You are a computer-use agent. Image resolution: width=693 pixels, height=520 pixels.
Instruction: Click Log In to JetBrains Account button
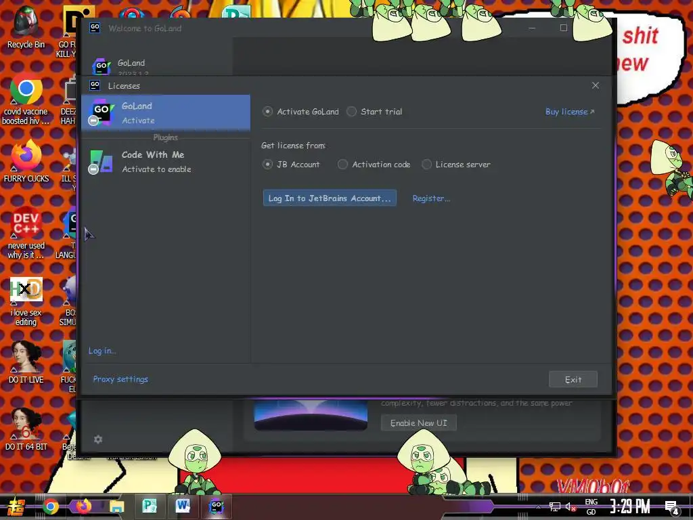[330, 198]
